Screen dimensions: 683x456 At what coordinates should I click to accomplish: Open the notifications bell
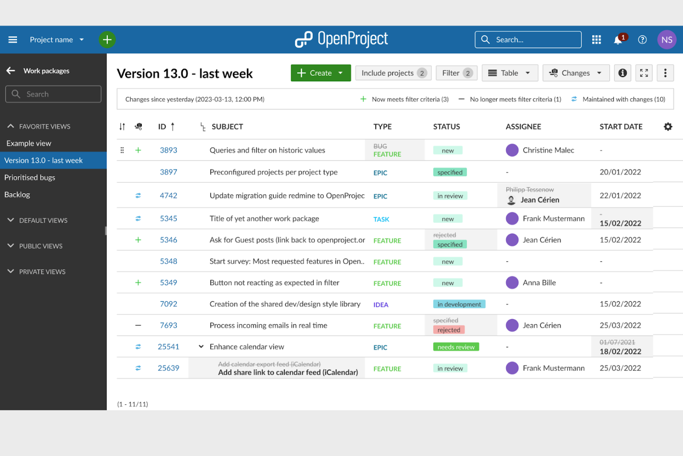[618, 40]
